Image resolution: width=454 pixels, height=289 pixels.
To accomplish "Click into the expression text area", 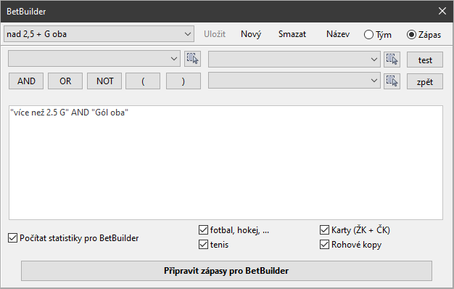I will [226, 163].
